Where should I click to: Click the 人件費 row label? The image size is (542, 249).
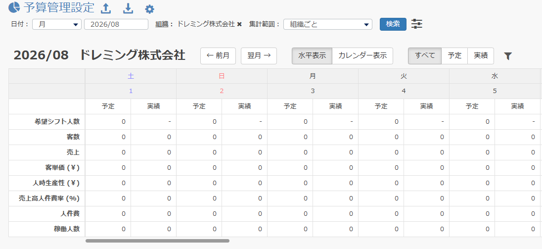click(x=70, y=214)
